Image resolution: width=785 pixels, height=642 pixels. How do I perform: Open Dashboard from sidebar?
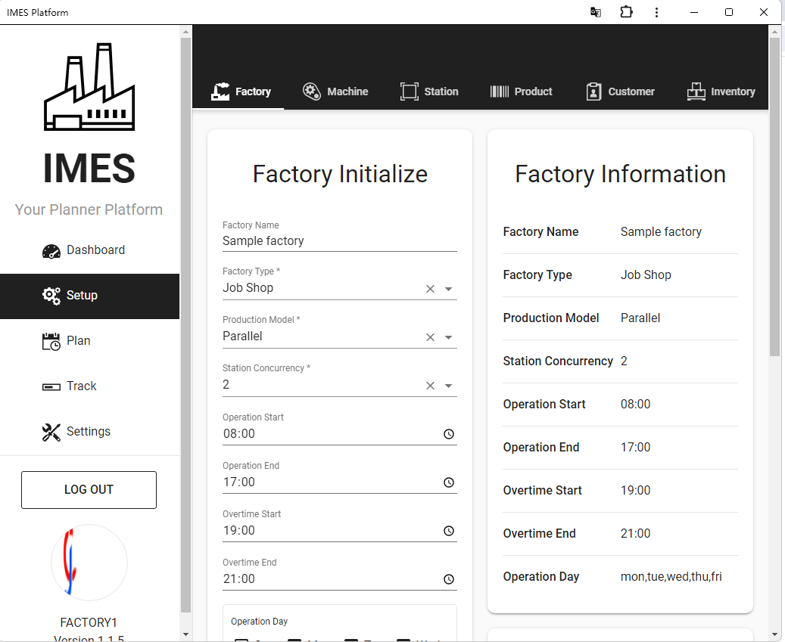coord(89,250)
